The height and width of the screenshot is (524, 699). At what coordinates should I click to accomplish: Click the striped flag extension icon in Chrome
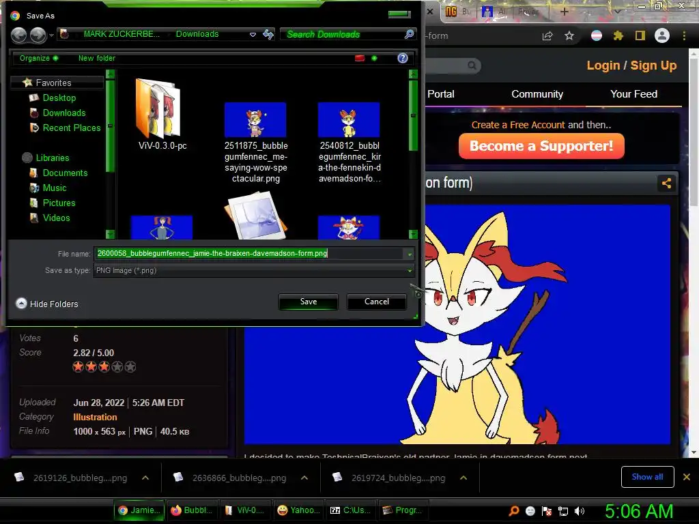pos(597,35)
